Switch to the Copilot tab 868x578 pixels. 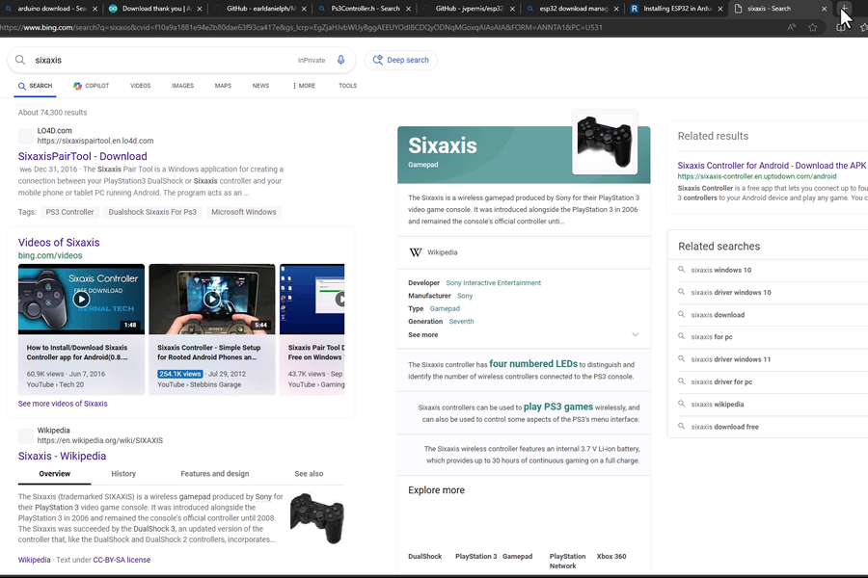tap(92, 86)
